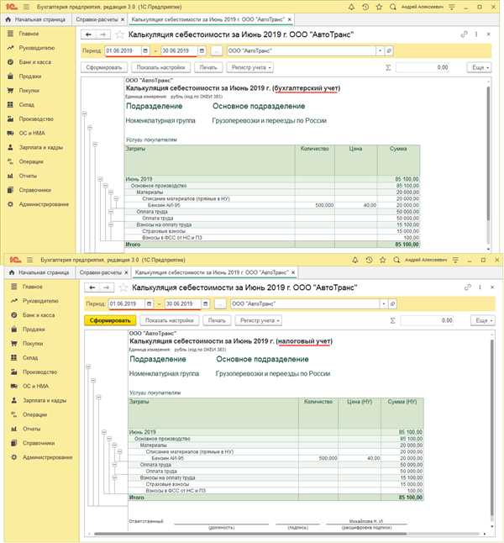Open organization link button in bottom window

tap(393, 303)
